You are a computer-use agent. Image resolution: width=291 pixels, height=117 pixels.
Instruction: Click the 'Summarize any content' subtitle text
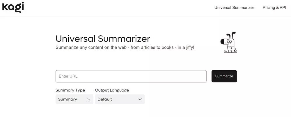[125, 47]
